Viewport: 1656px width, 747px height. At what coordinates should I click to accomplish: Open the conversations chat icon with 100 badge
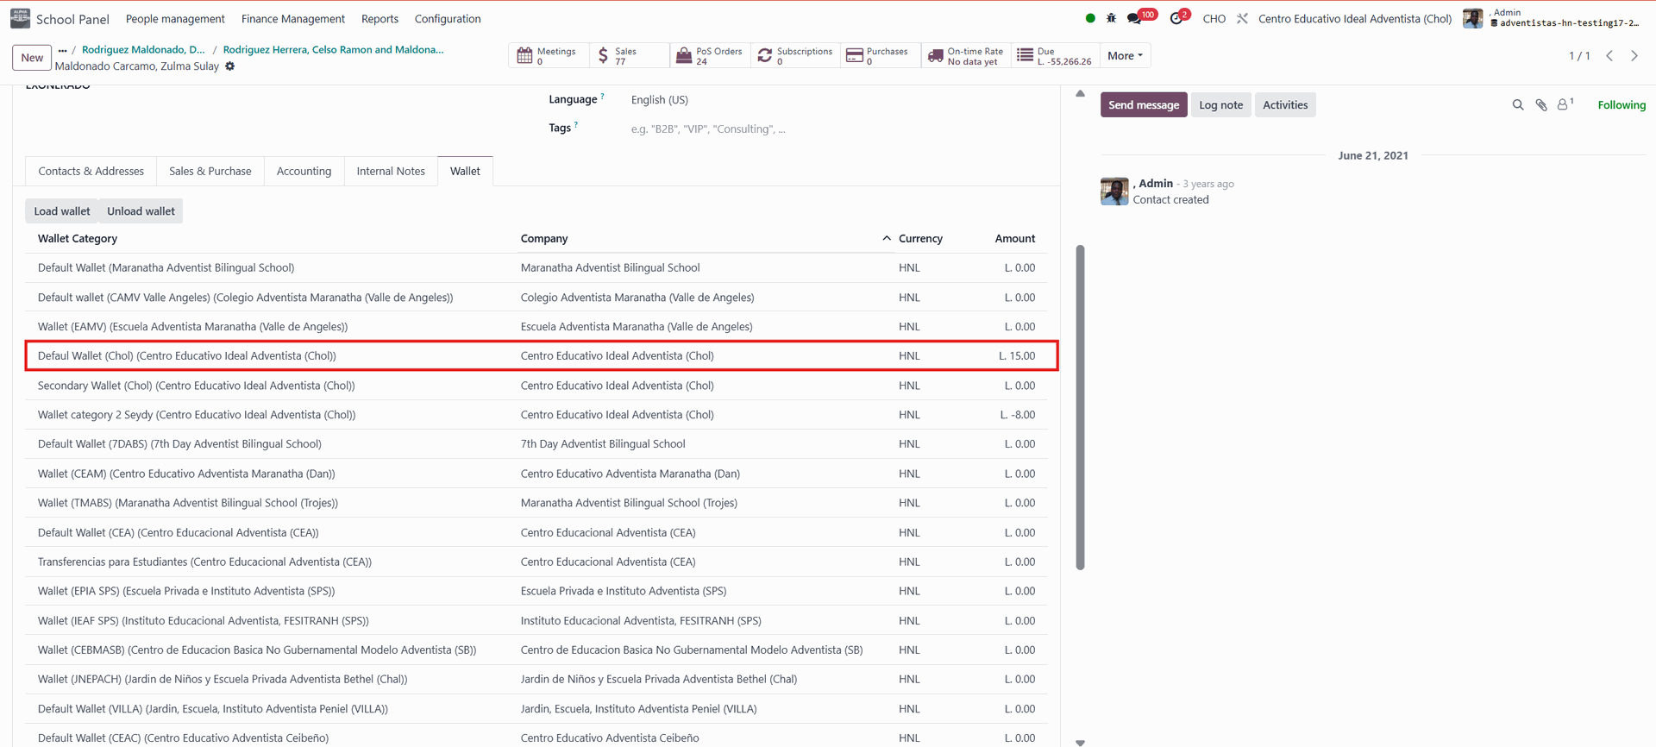pos(1134,18)
